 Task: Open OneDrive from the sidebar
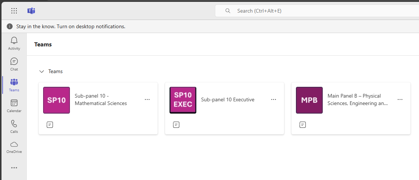pyautogui.click(x=14, y=147)
